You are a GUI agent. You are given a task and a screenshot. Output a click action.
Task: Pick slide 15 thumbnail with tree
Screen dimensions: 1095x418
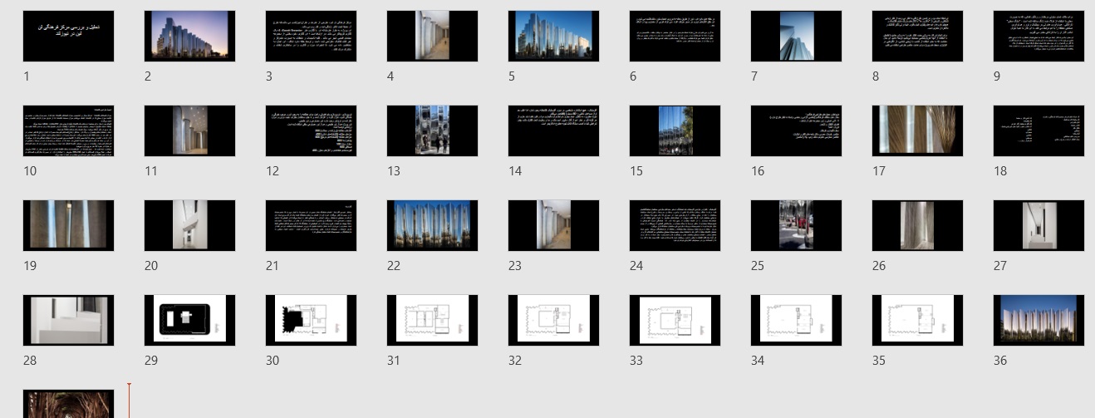tap(675, 130)
